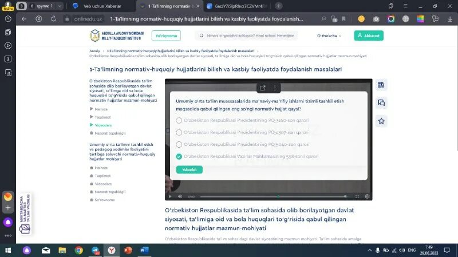The height and width of the screenshot is (257, 458).
Task: Open File Explorer from the taskbar
Action: (62, 250)
